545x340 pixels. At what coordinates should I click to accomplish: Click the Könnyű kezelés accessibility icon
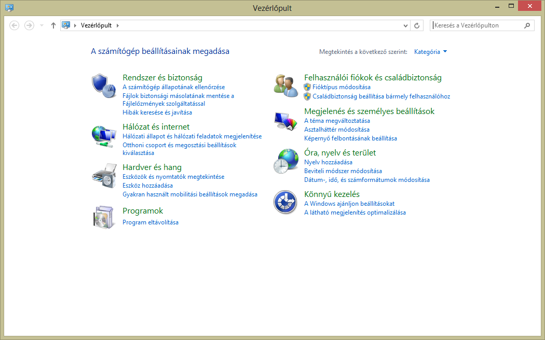285,202
